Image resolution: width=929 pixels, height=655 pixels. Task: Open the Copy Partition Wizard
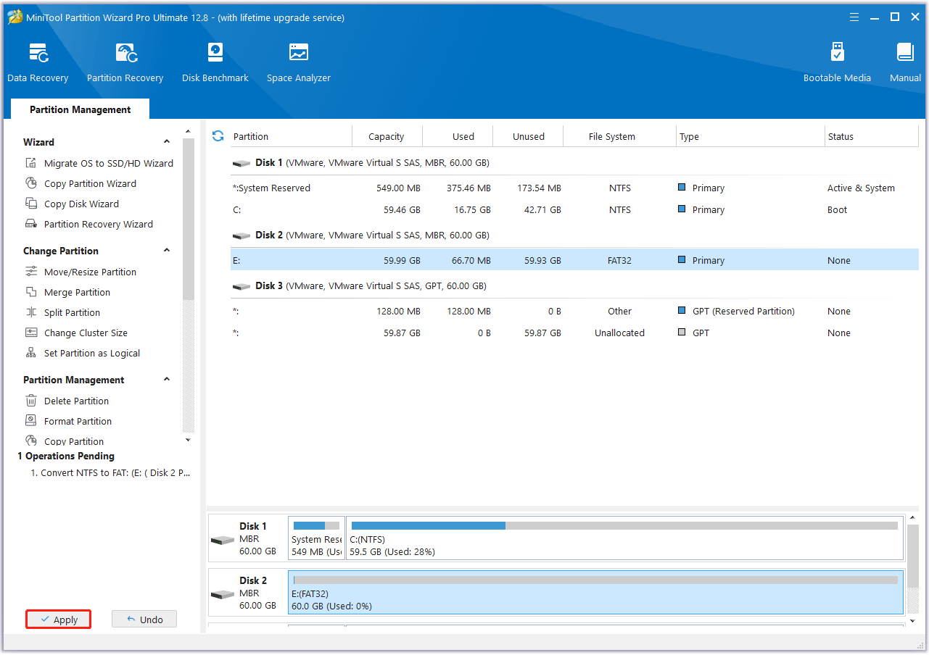coord(81,183)
